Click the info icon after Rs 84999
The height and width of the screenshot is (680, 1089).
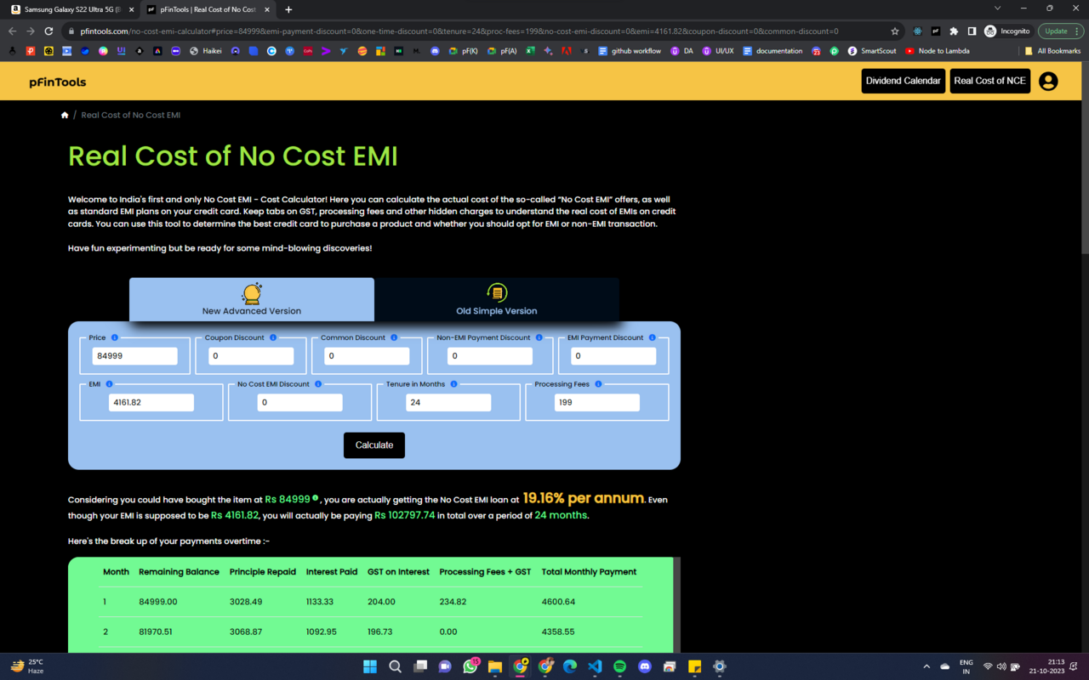[316, 498]
